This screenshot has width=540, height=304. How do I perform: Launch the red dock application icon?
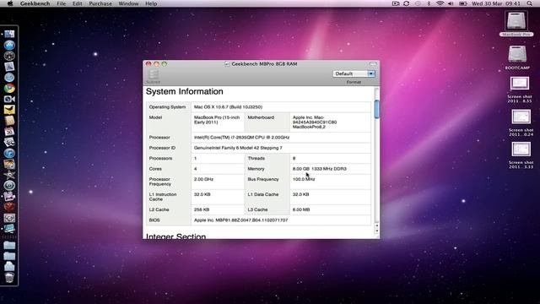coord(9,207)
